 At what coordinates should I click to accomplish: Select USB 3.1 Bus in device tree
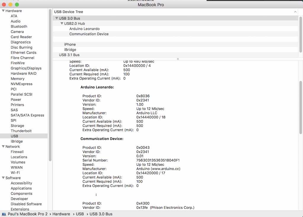(x=69, y=55)
